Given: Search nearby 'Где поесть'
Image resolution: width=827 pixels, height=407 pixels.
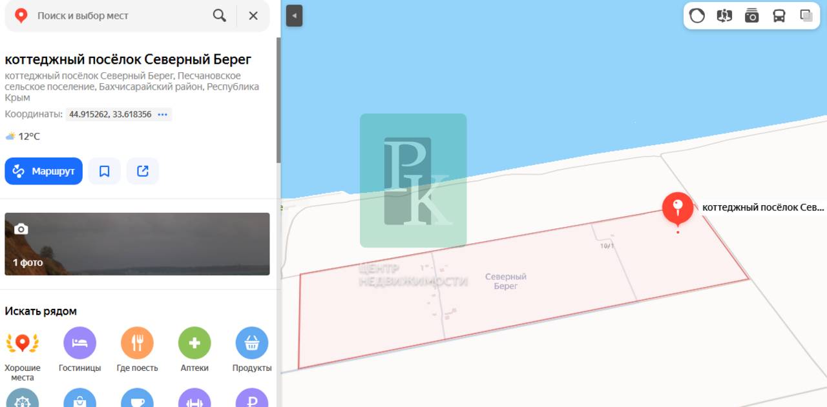Looking at the screenshot, I should (x=137, y=350).
